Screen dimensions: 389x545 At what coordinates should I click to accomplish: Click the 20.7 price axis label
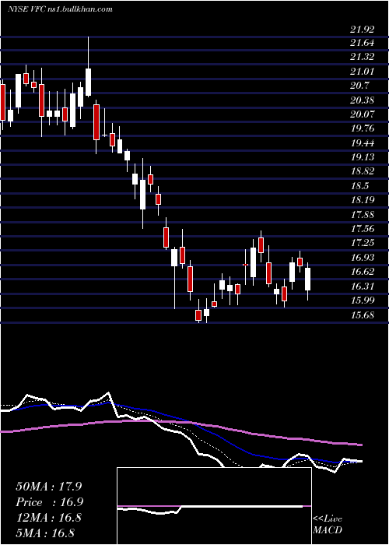[x=359, y=86]
